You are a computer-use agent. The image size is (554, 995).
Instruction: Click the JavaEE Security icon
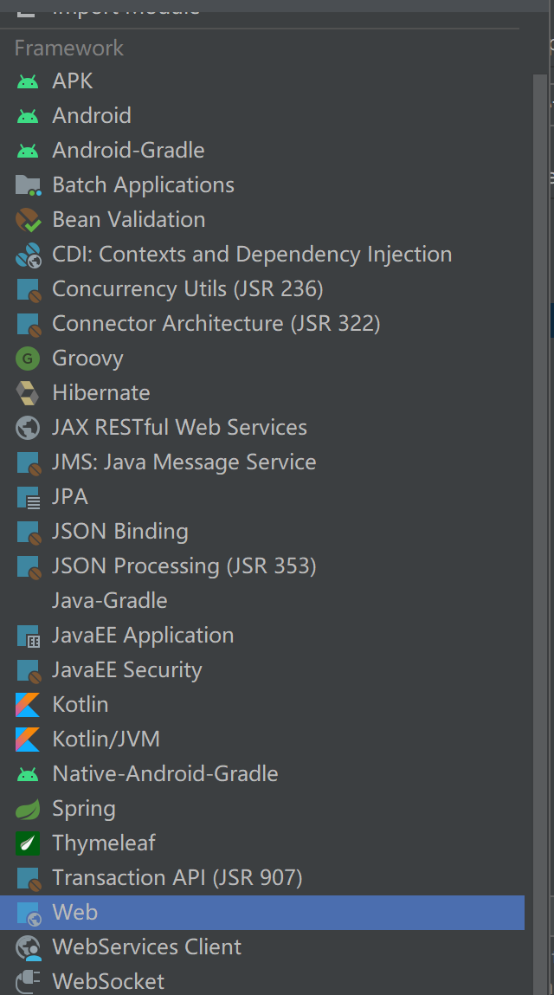click(x=29, y=670)
